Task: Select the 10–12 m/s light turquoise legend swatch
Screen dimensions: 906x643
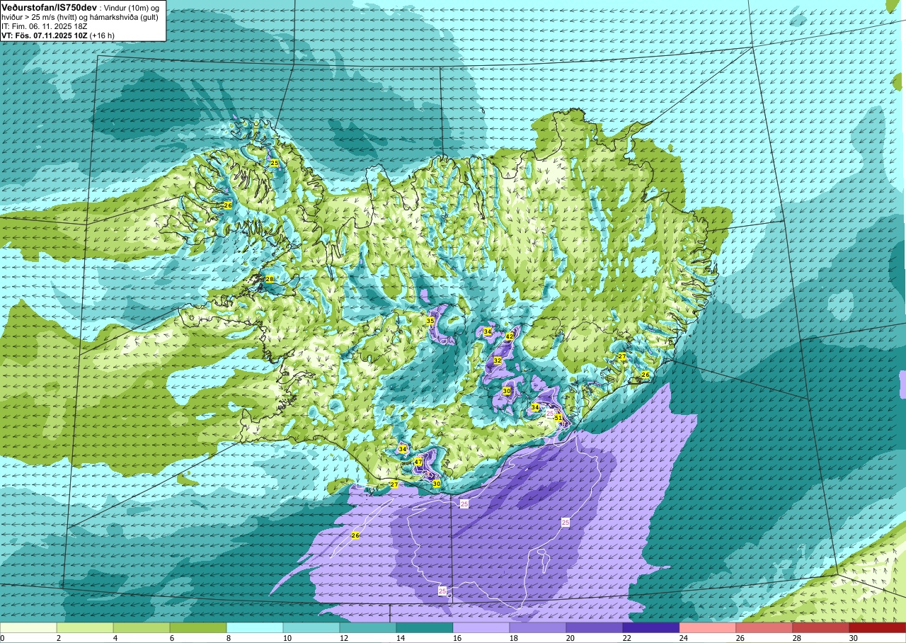Action: [311, 627]
